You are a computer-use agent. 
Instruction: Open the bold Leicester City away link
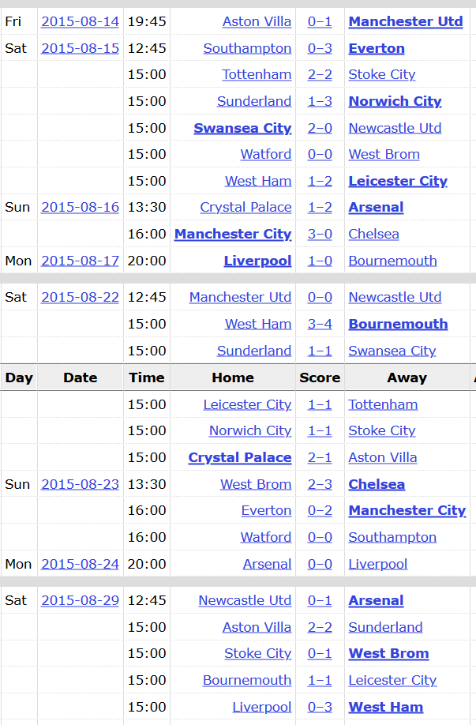click(398, 182)
